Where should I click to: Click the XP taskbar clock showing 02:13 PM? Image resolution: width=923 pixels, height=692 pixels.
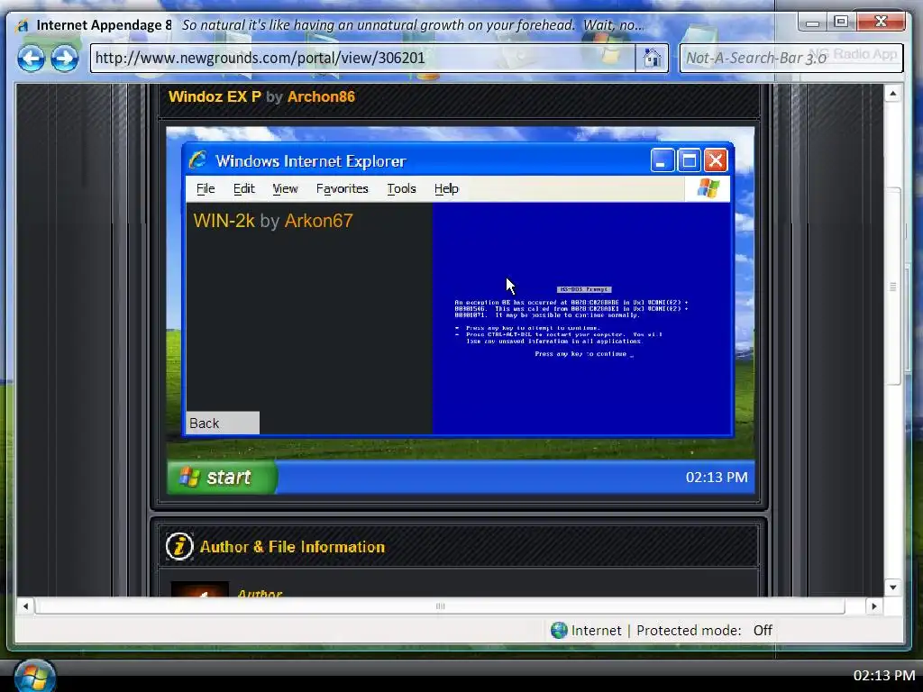pyautogui.click(x=717, y=478)
